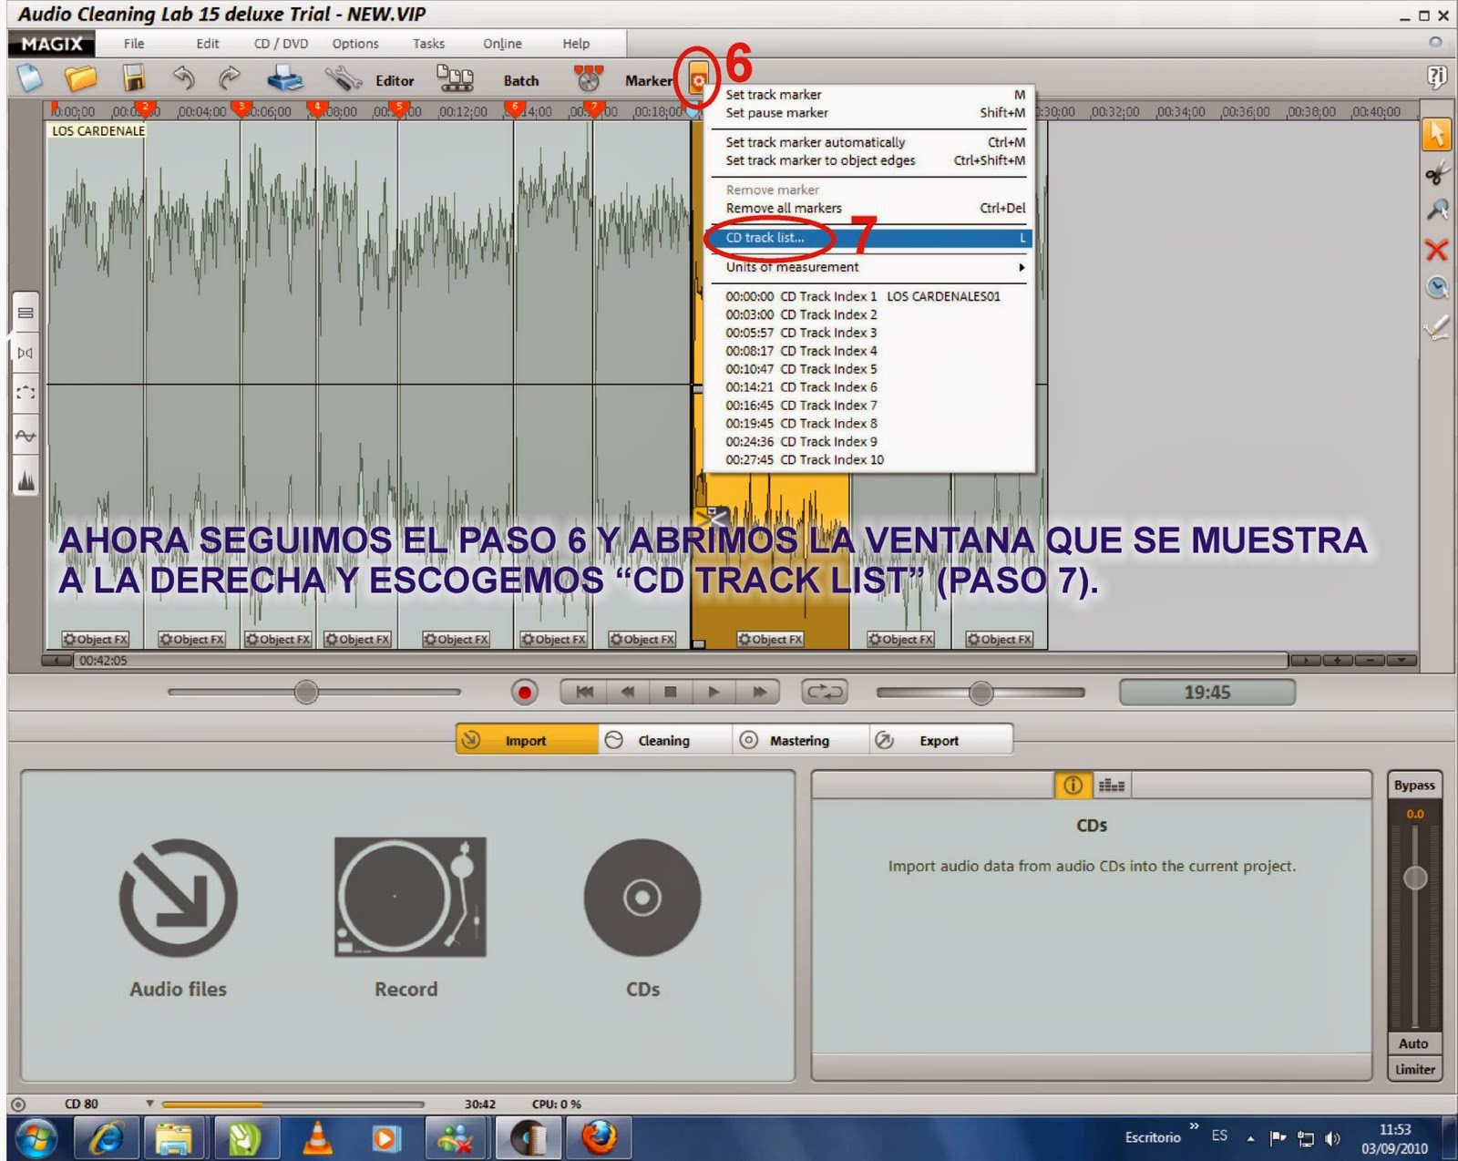
Task: Open Internet Explorer from taskbar
Action: click(x=107, y=1137)
